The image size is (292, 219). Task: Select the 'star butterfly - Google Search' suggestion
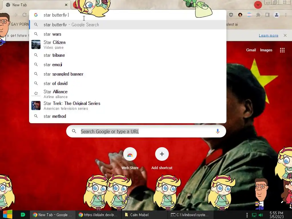tap(128, 25)
